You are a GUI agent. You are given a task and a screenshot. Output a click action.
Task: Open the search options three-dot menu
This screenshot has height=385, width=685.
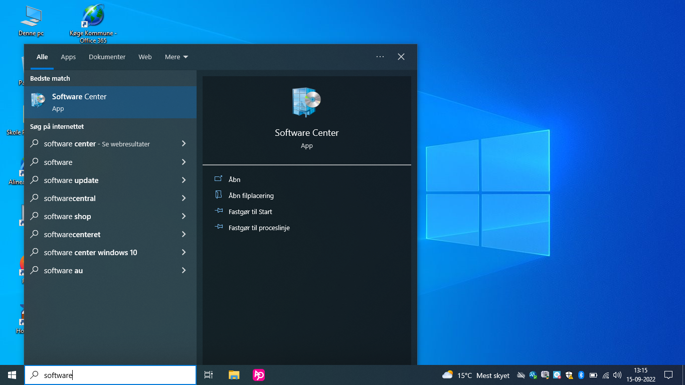point(380,57)
